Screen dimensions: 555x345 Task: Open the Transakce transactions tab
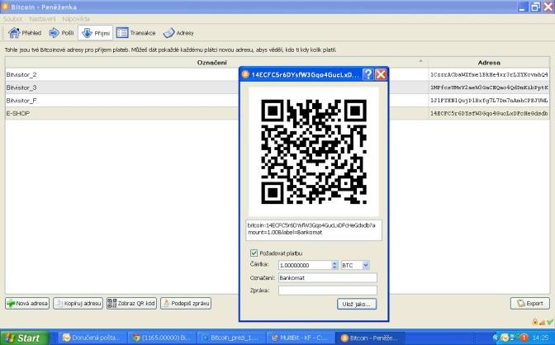136,33
